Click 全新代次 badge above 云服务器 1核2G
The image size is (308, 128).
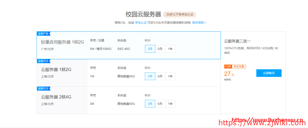pos(43,61)
